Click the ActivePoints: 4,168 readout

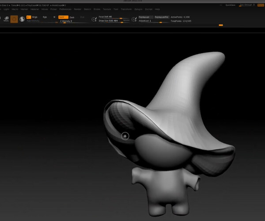point(180,17)
